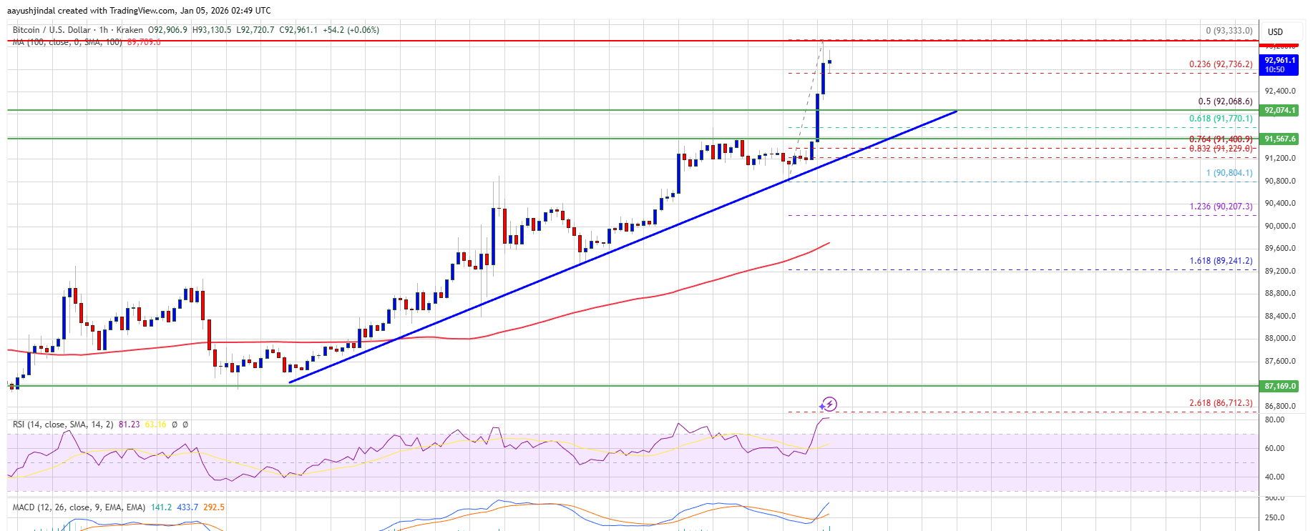Open the Kraken exchange label in title
This screenshot has width=1313, height=531.
[129, 30]
